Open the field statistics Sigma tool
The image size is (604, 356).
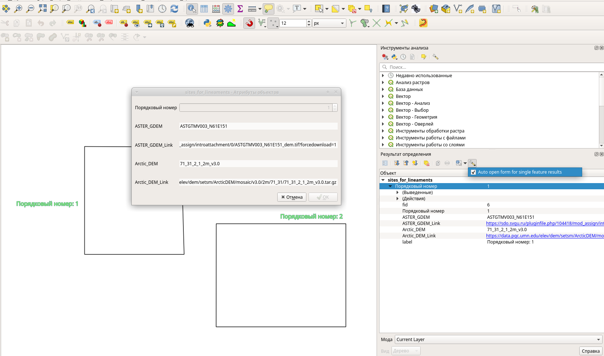[x=240, y=9]
